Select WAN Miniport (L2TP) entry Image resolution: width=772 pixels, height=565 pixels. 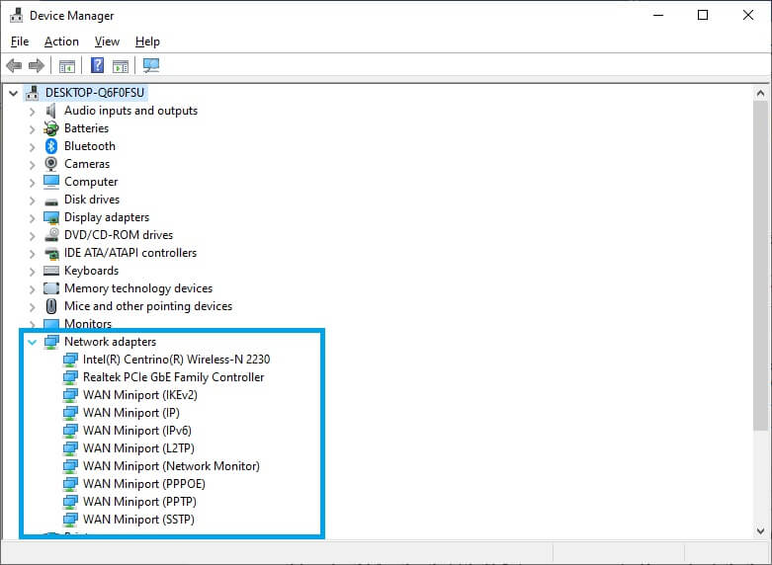pyautogui.click(x=138, y=448)
